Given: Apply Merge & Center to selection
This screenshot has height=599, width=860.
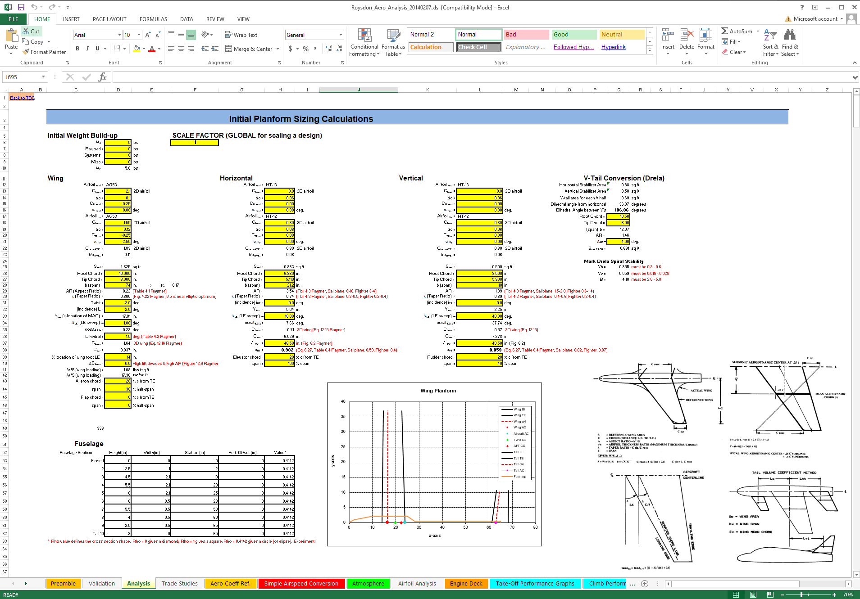Looking at the screenshot, I should [249, 49].
